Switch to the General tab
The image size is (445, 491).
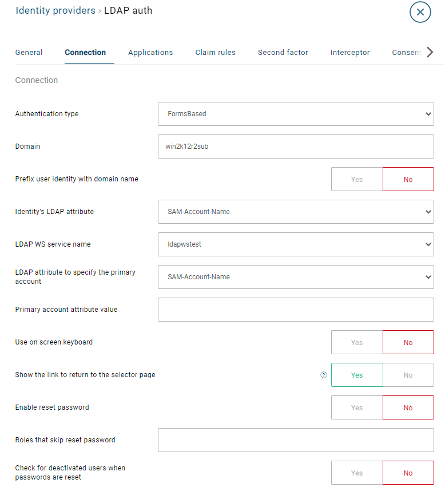tap(29, 52)
